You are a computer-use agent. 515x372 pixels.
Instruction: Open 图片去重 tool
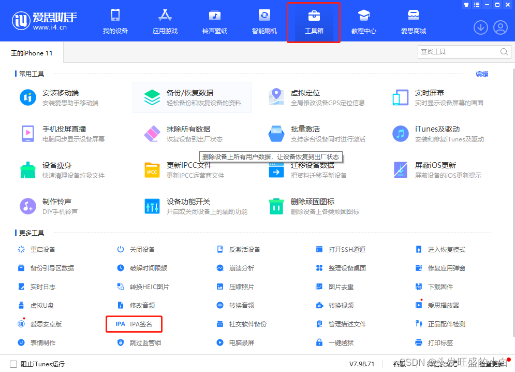coord(335,287)
